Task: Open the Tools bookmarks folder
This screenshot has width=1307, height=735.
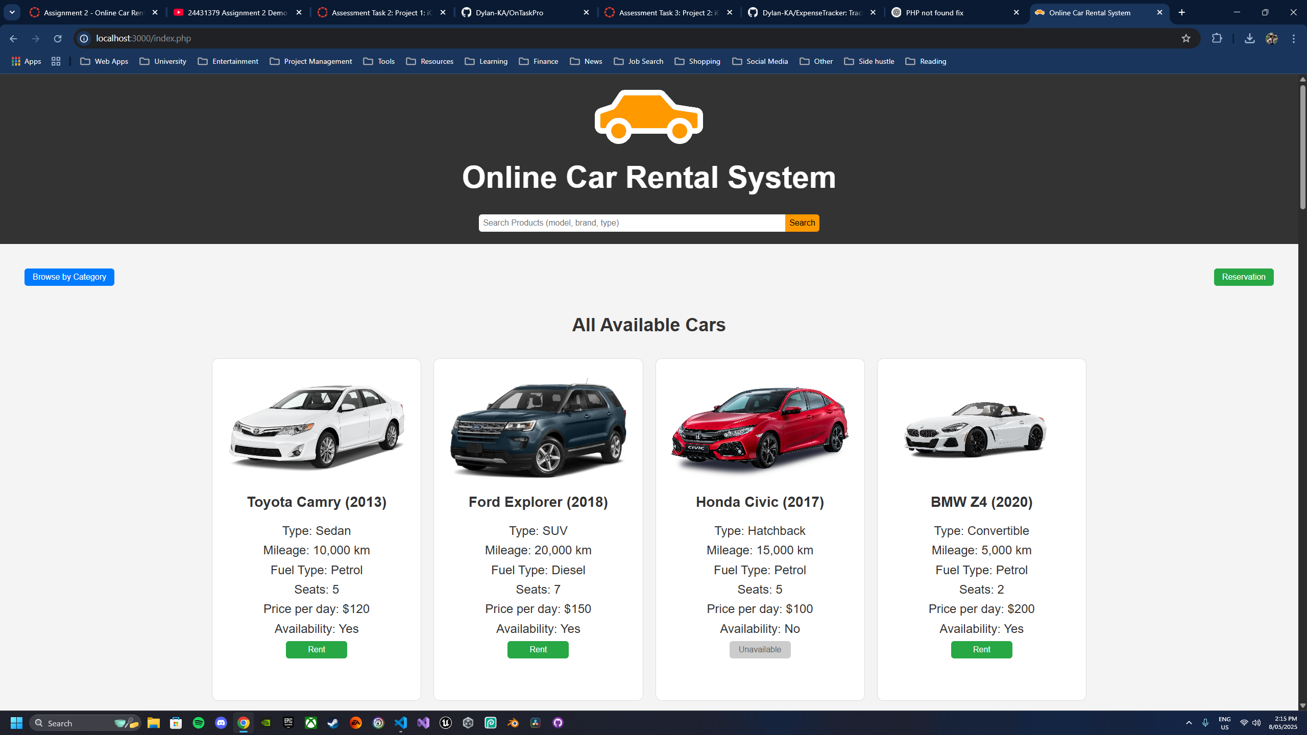Action: pos(379,61)
